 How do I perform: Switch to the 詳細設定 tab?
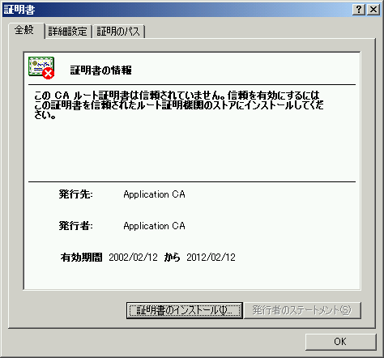pos(68,32)
